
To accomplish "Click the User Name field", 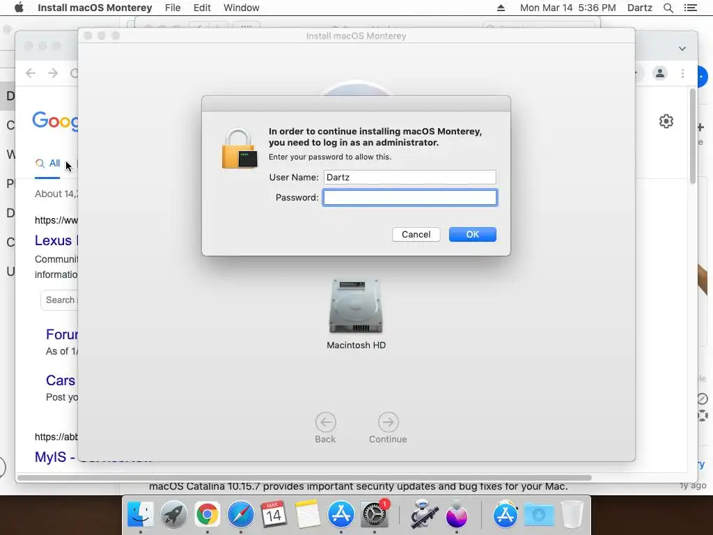I will click(409, 177).
